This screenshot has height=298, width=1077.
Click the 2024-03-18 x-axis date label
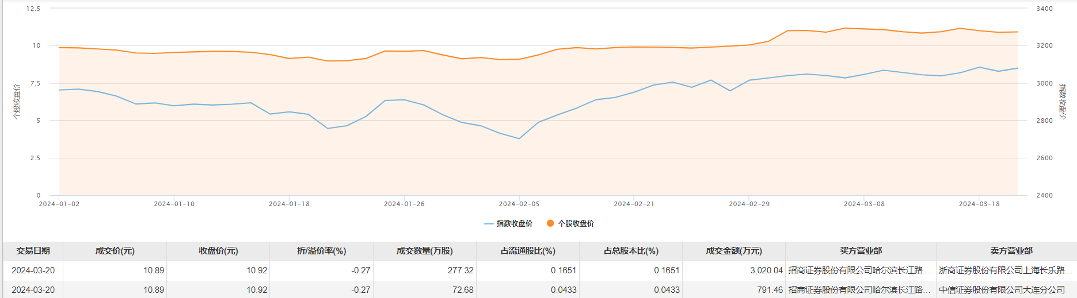(979, 204)
